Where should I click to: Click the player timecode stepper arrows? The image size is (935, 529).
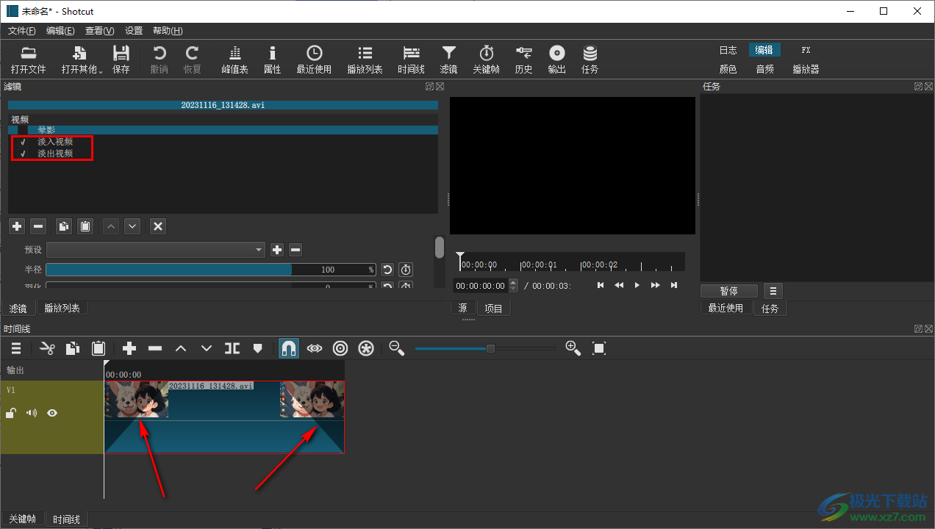coord(514,286)
